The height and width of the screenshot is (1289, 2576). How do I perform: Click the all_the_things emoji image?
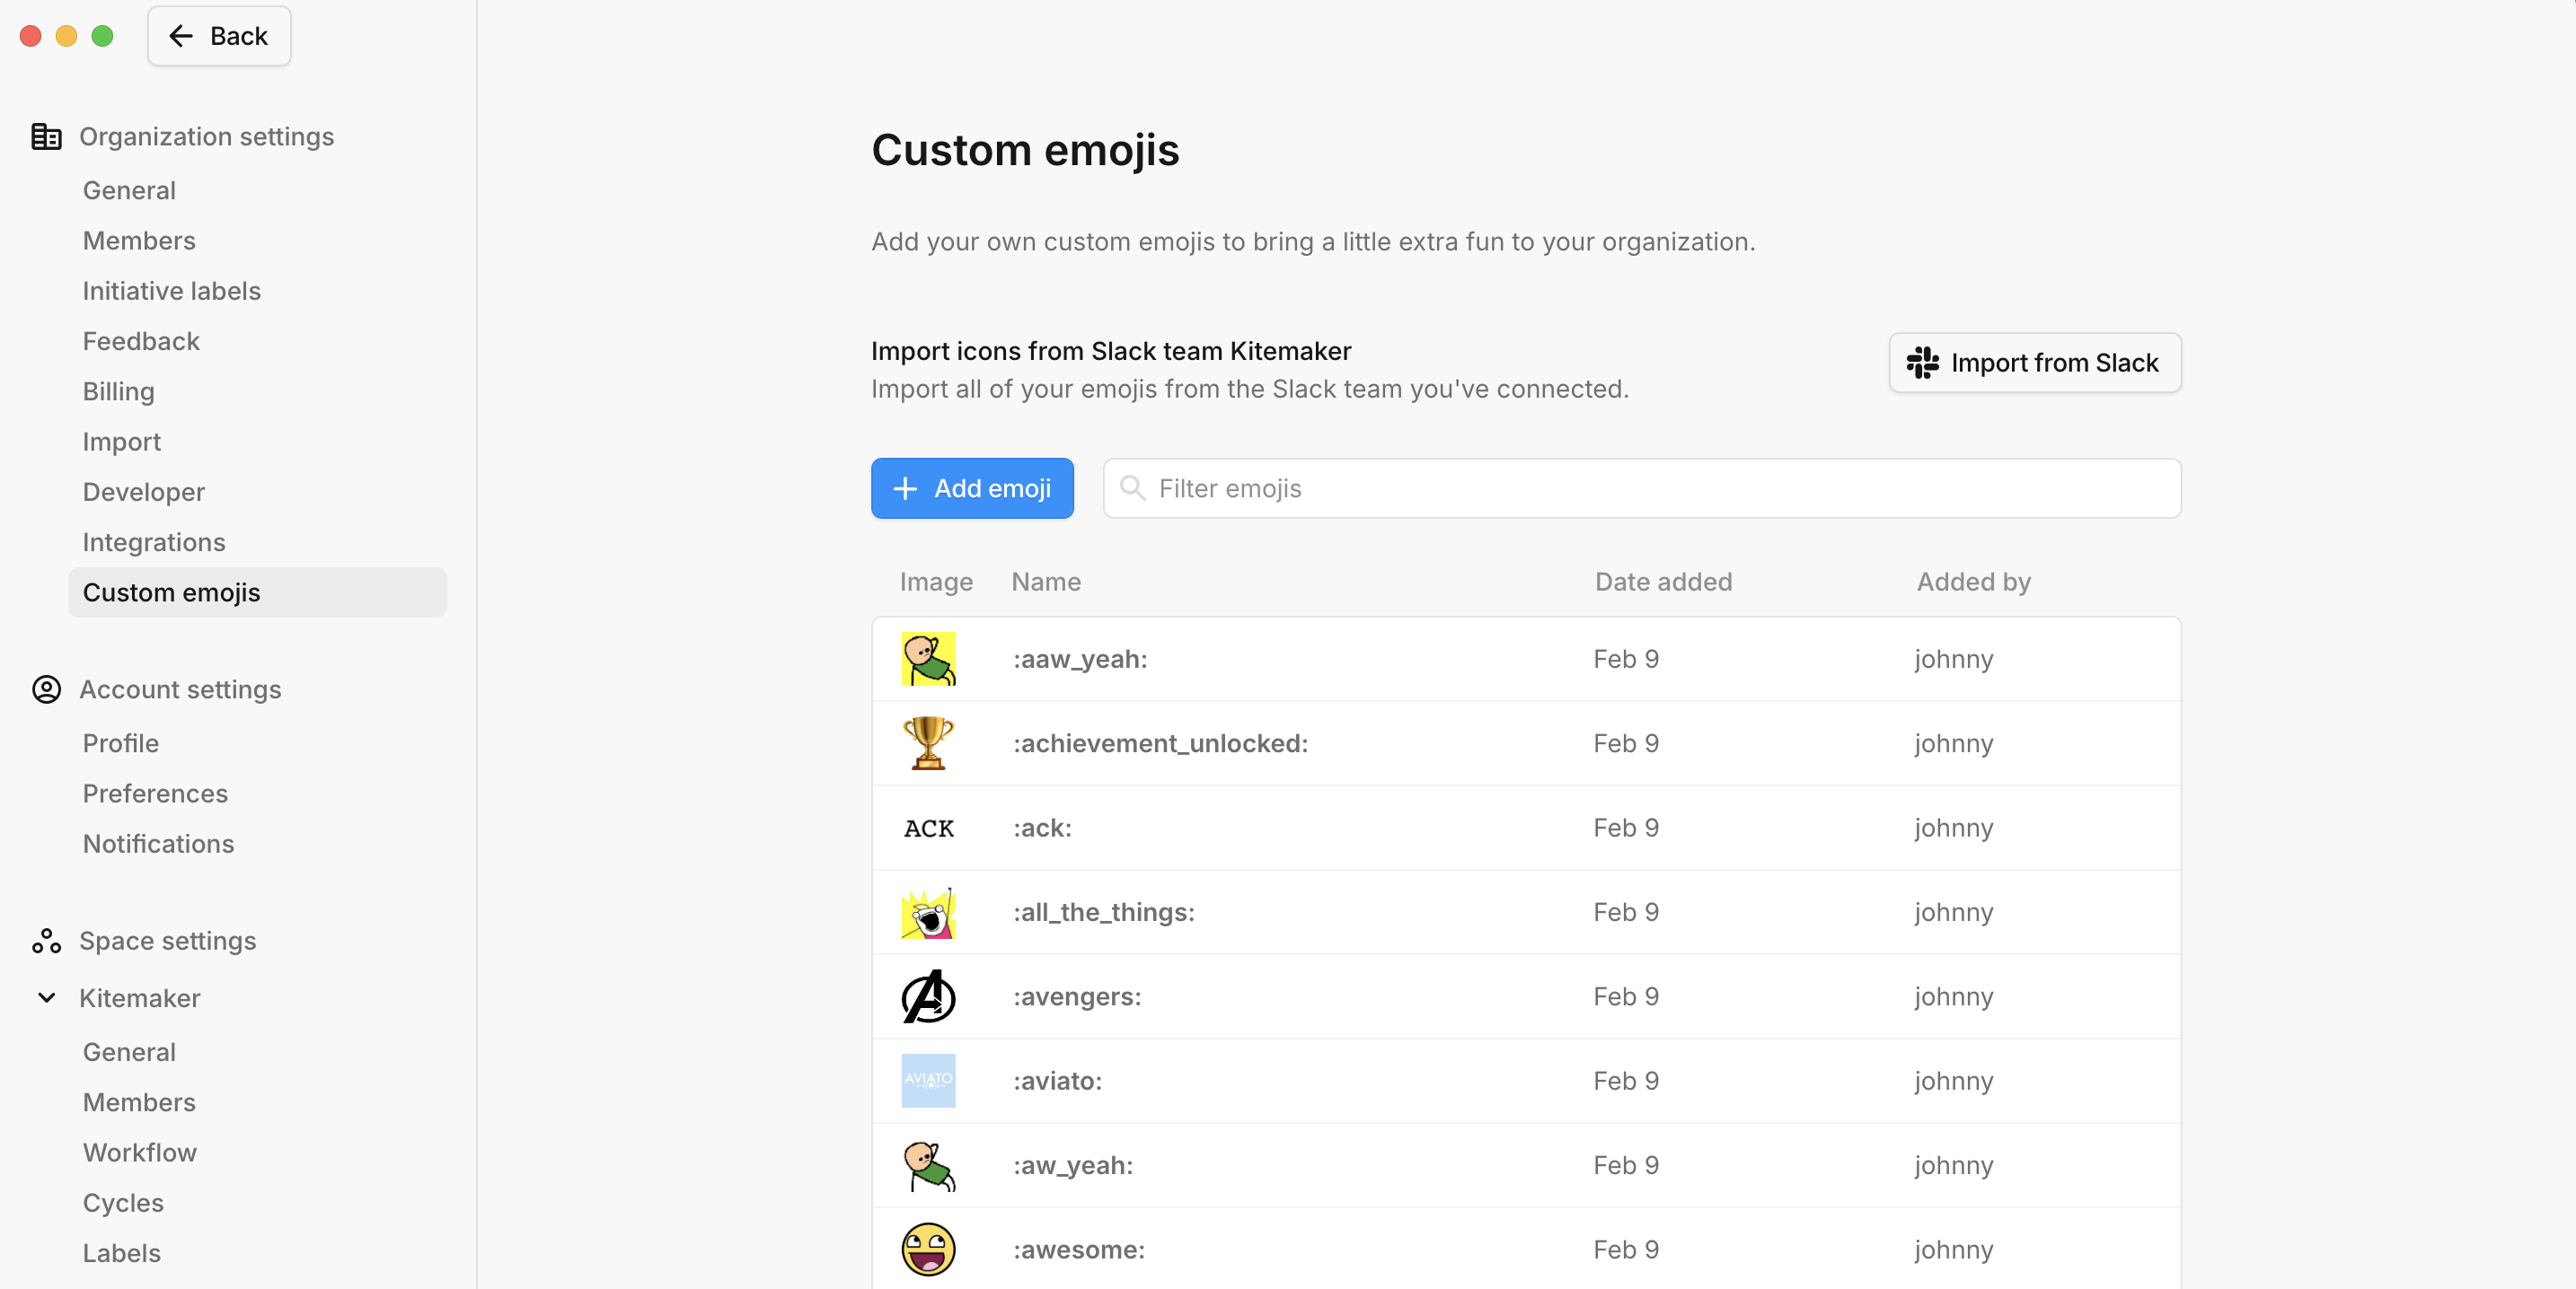point(928,912)
